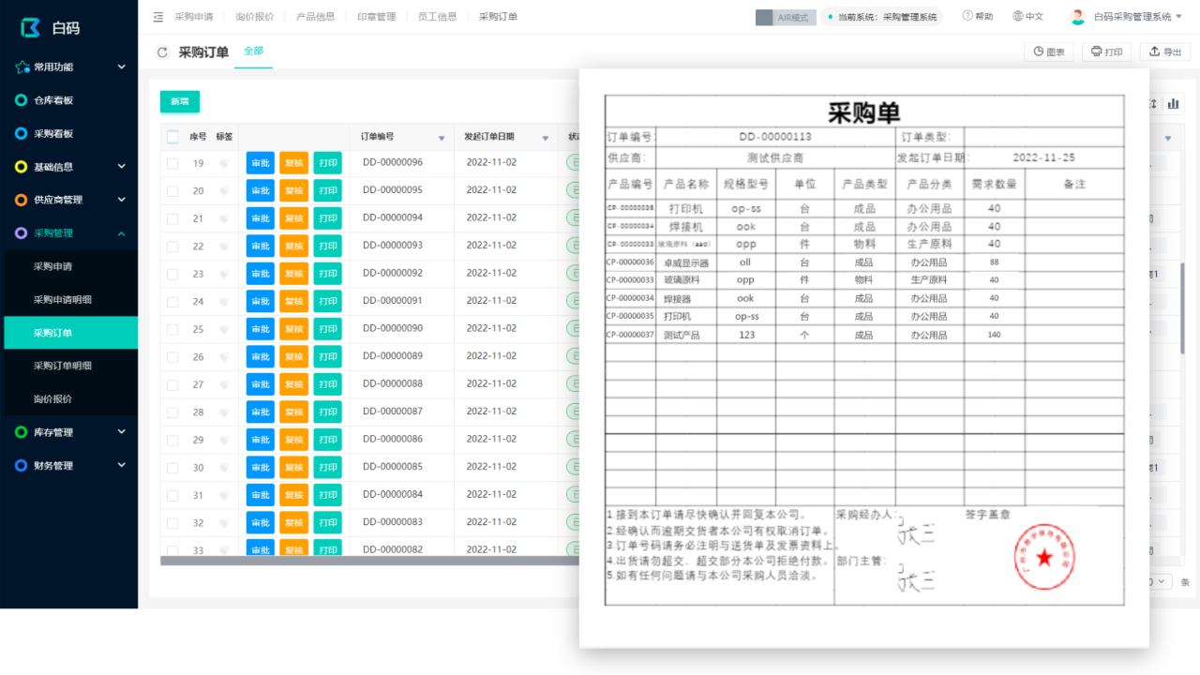The height and width of the screenshot is (675, 1200).
Task: Click the printer icon in top 打印 button
Action: coord(1097,52)
